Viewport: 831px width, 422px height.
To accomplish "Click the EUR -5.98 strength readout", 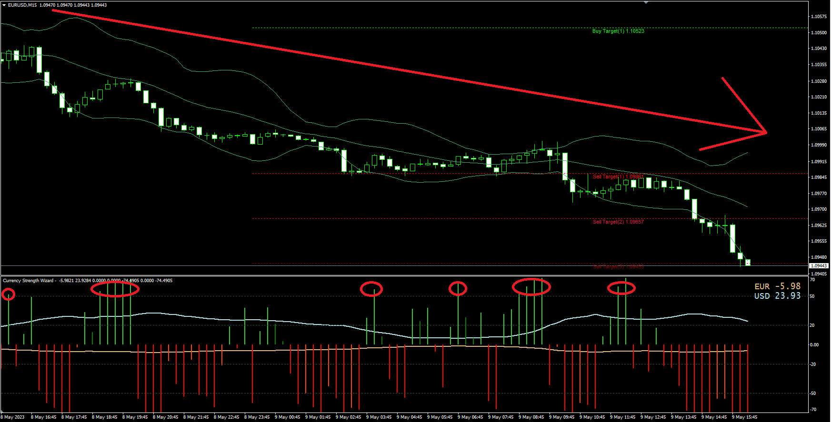I will click(x=777, y=286).
